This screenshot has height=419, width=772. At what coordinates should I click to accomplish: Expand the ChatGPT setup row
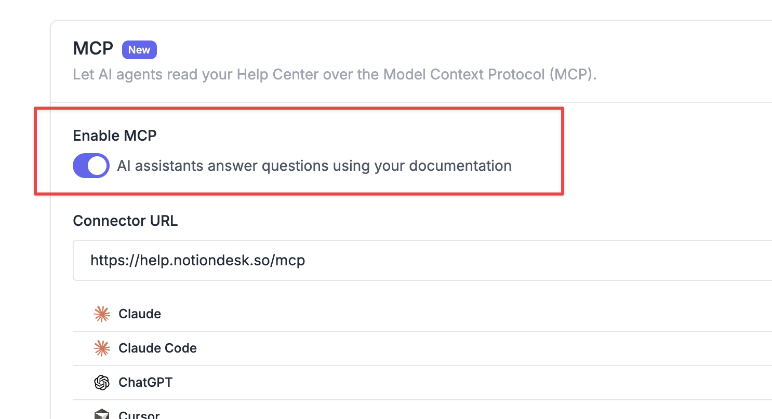(x=422, y=383)
